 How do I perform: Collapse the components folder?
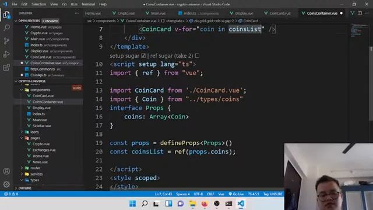point(22,90)
